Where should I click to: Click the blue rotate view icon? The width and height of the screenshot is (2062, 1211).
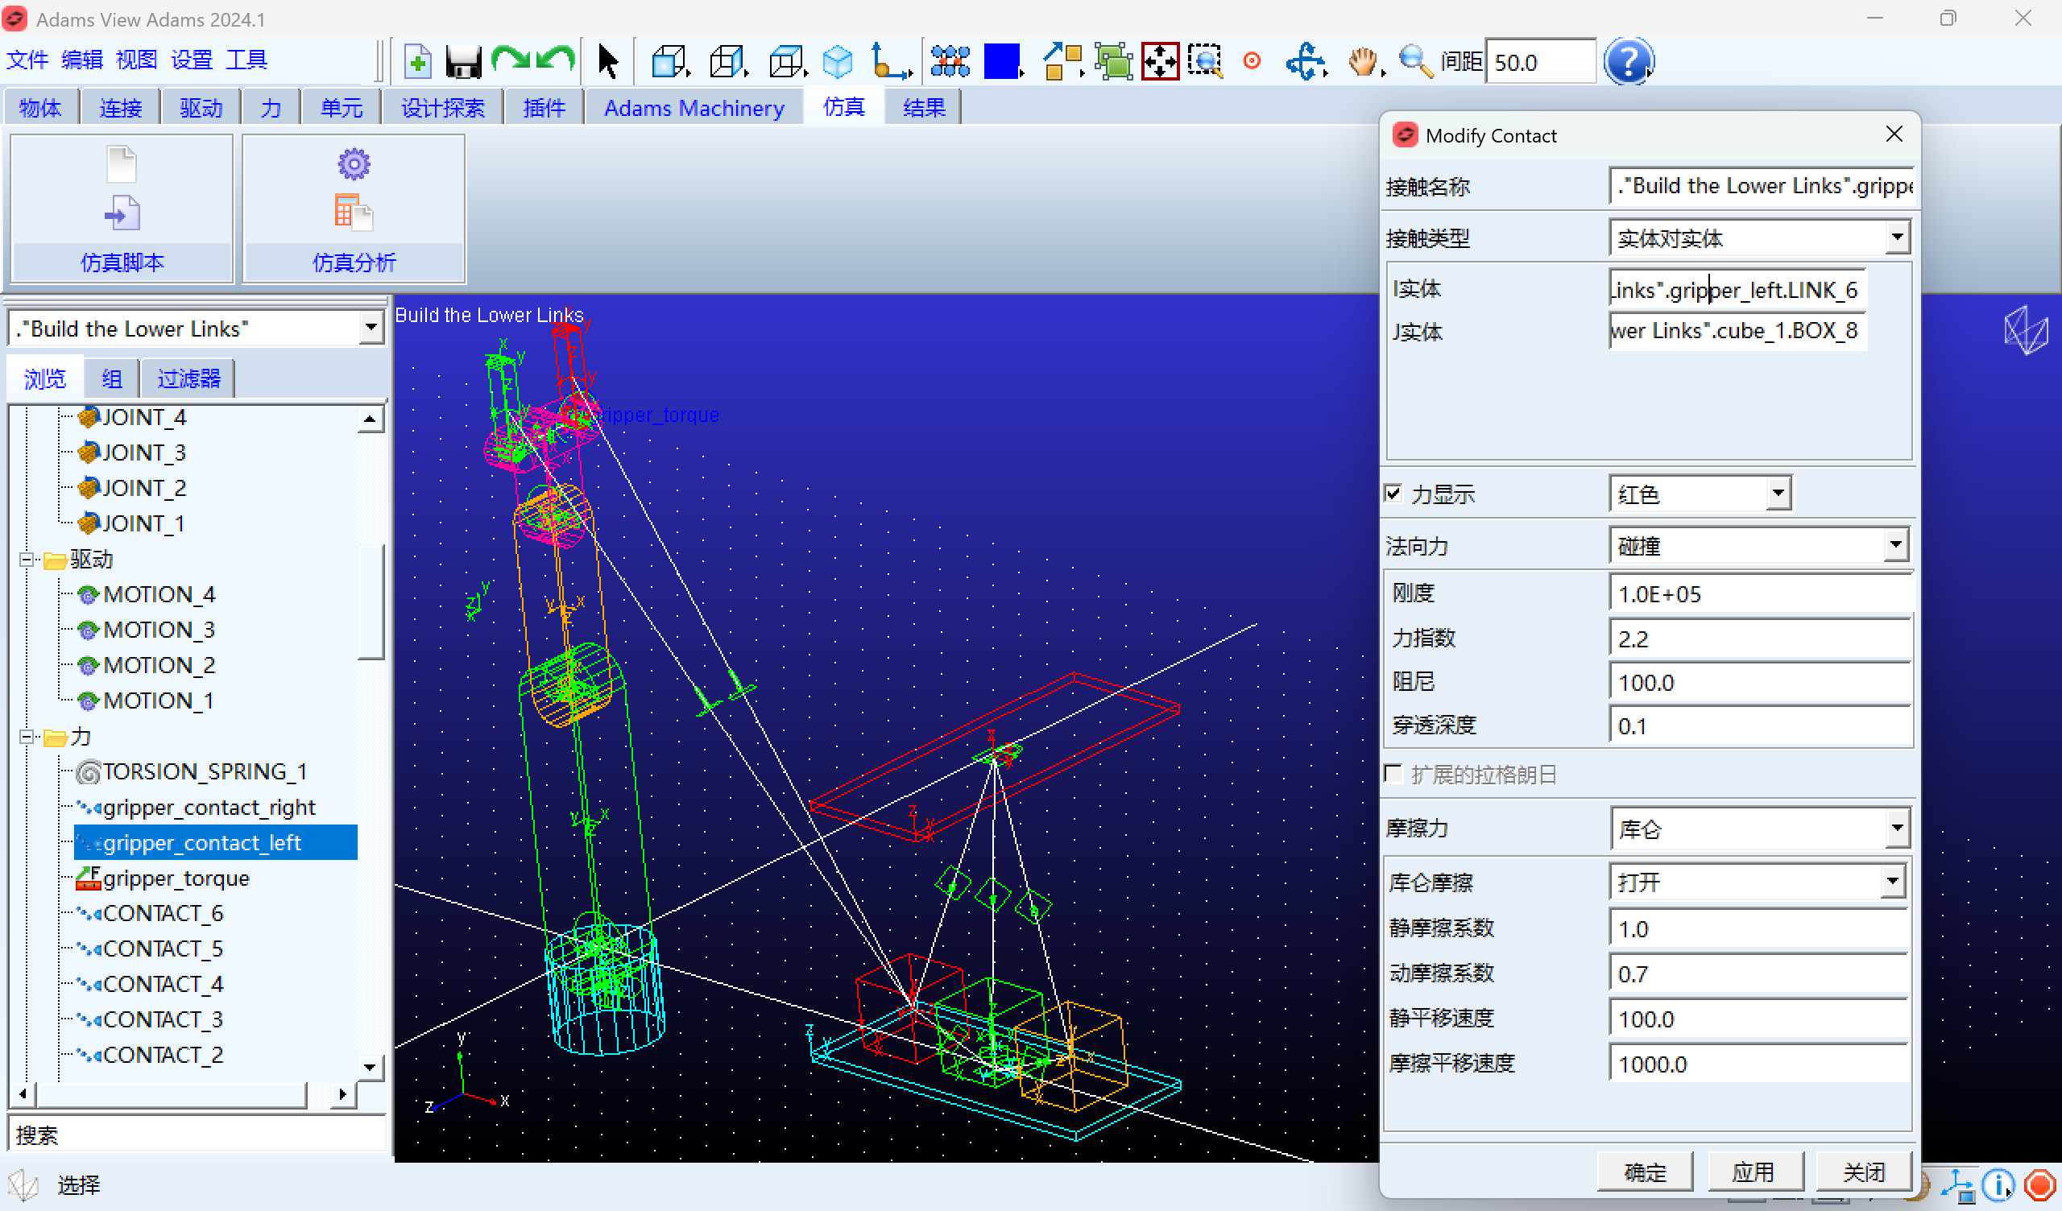pyautogui.click(x=1305, y=61)
